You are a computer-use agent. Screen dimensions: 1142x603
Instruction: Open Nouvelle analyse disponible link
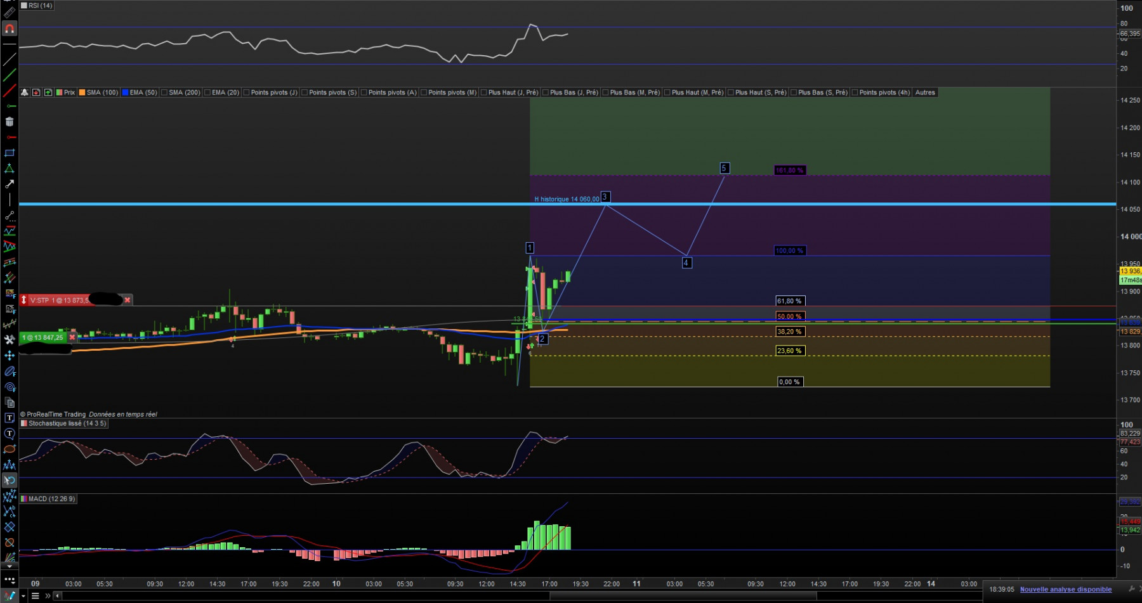[1066, 589]
